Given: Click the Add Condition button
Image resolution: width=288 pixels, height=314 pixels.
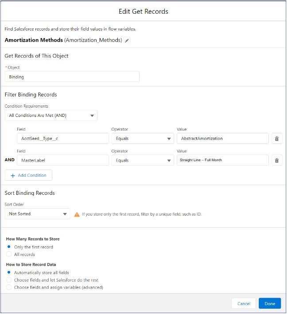Looking at the screenshot, I should (x=28, y=175).
